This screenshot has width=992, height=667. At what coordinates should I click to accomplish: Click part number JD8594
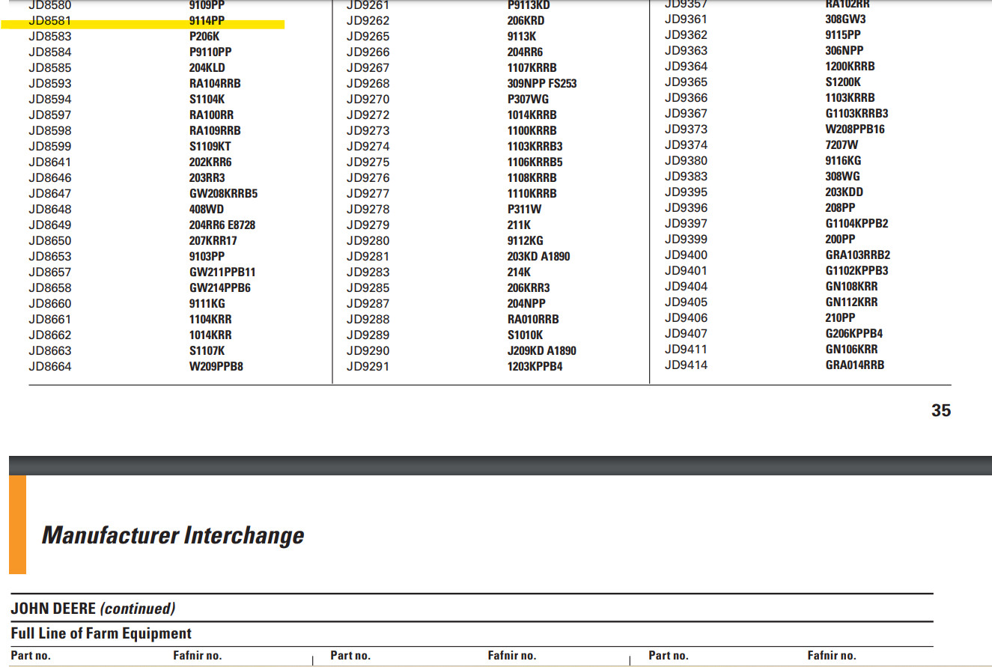[x=50, y=100]
